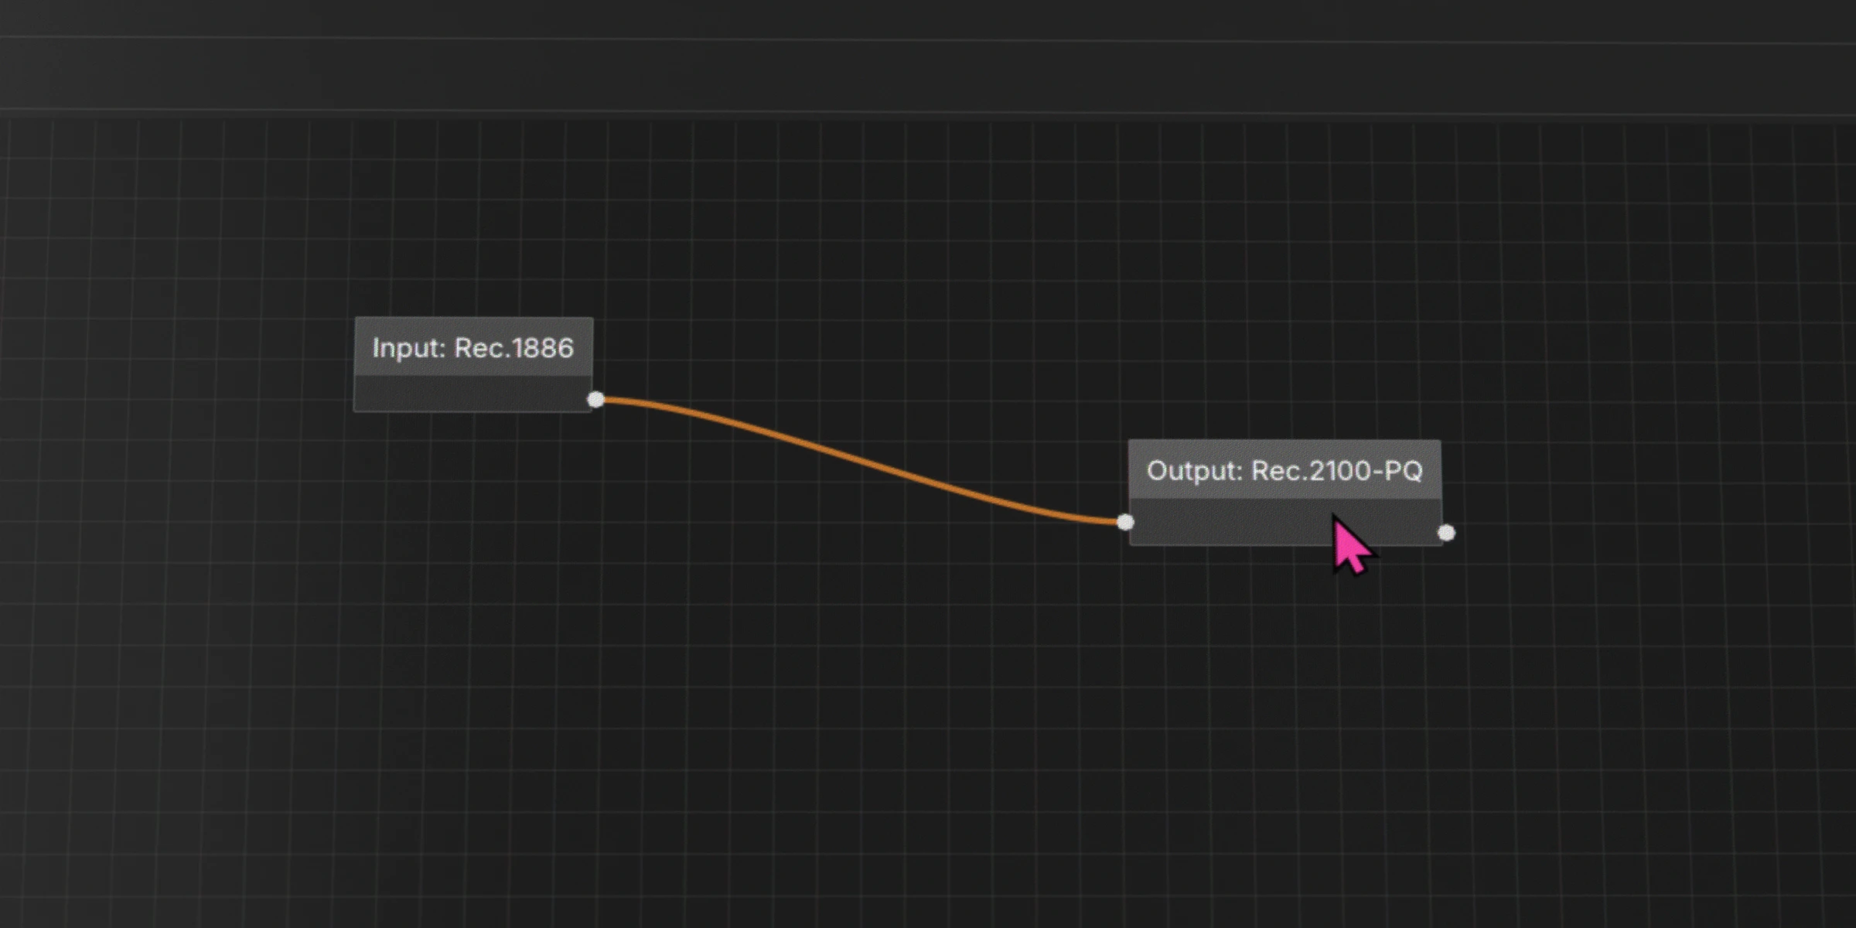This screenshot has height=928, width=1856.
Task: Select the Input: Rec.1886 node title
Action: (x=473, y=348)
